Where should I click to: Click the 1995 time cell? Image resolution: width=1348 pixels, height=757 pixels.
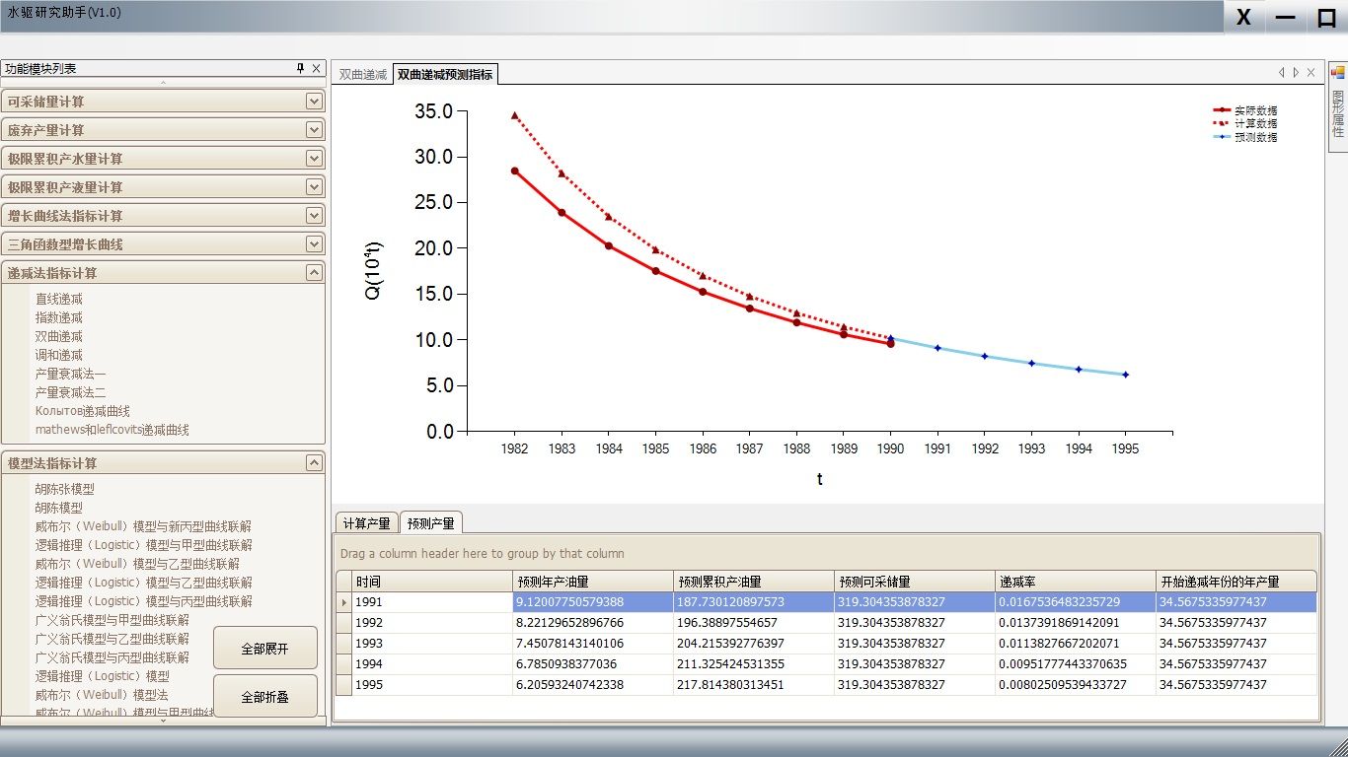point(432,685)
